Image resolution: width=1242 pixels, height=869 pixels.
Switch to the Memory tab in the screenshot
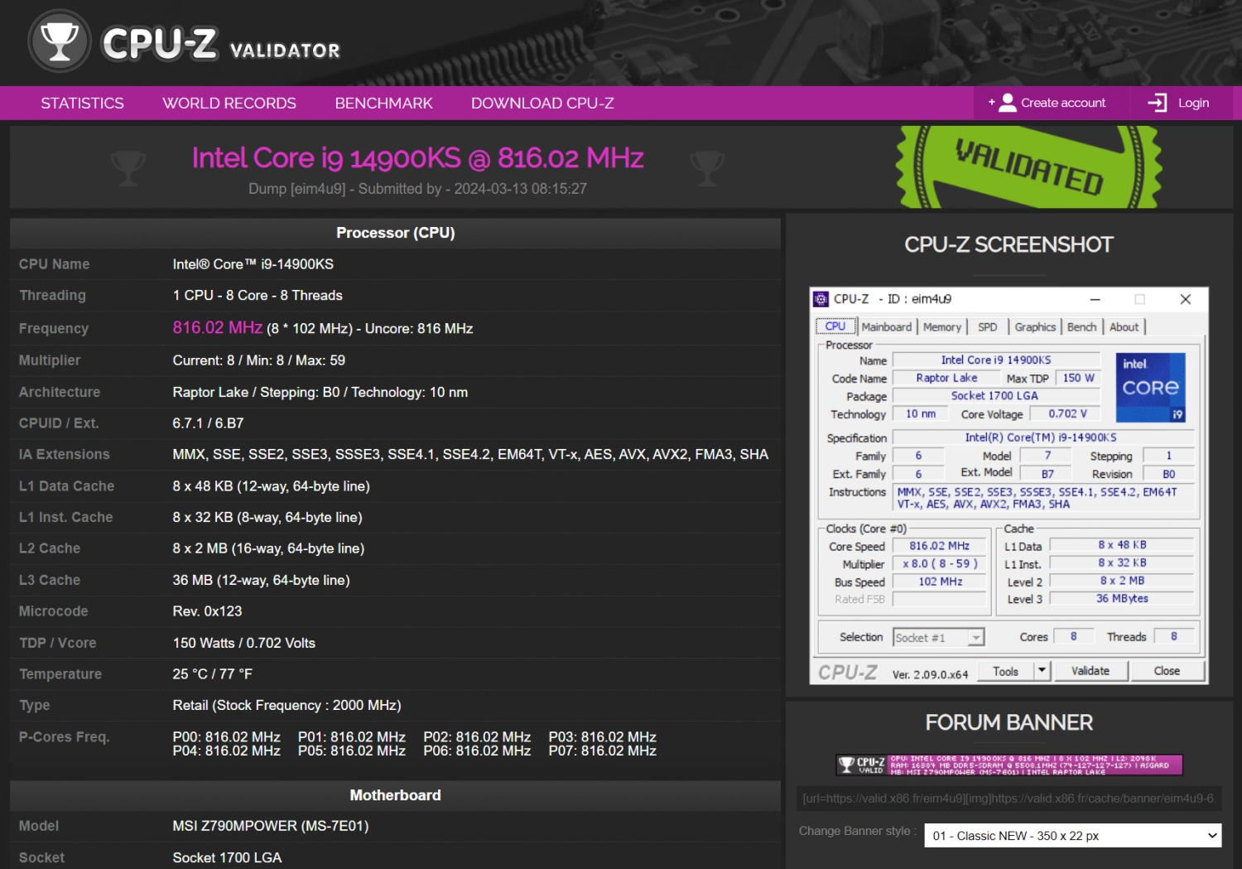(941, 327)
